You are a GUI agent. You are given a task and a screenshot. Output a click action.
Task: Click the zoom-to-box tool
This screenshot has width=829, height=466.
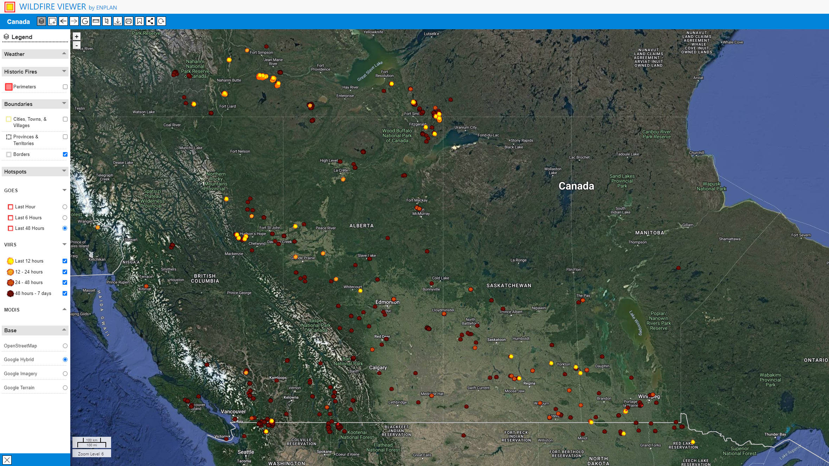[52, 21]
